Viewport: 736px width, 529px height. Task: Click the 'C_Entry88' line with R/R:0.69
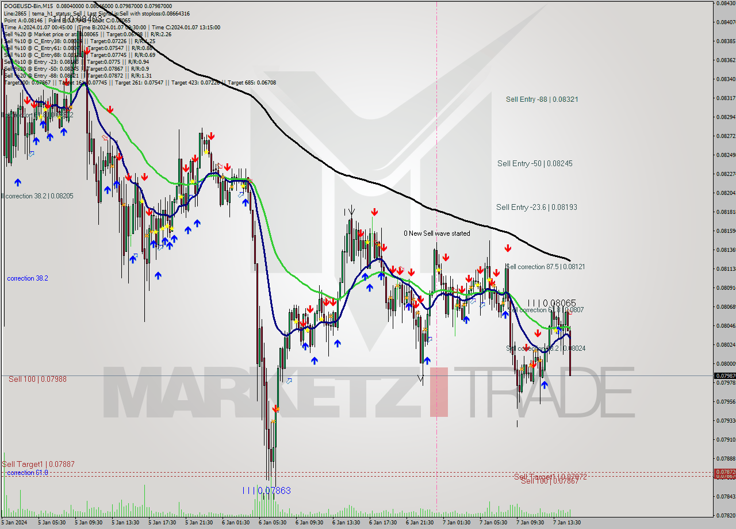tap(79, 55)
